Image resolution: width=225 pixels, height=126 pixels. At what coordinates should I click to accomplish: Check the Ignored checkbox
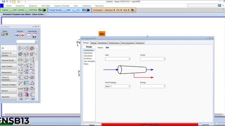[x=201, y=125]
